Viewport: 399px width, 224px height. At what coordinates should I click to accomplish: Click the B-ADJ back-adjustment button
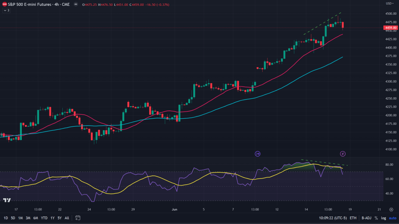366,218
